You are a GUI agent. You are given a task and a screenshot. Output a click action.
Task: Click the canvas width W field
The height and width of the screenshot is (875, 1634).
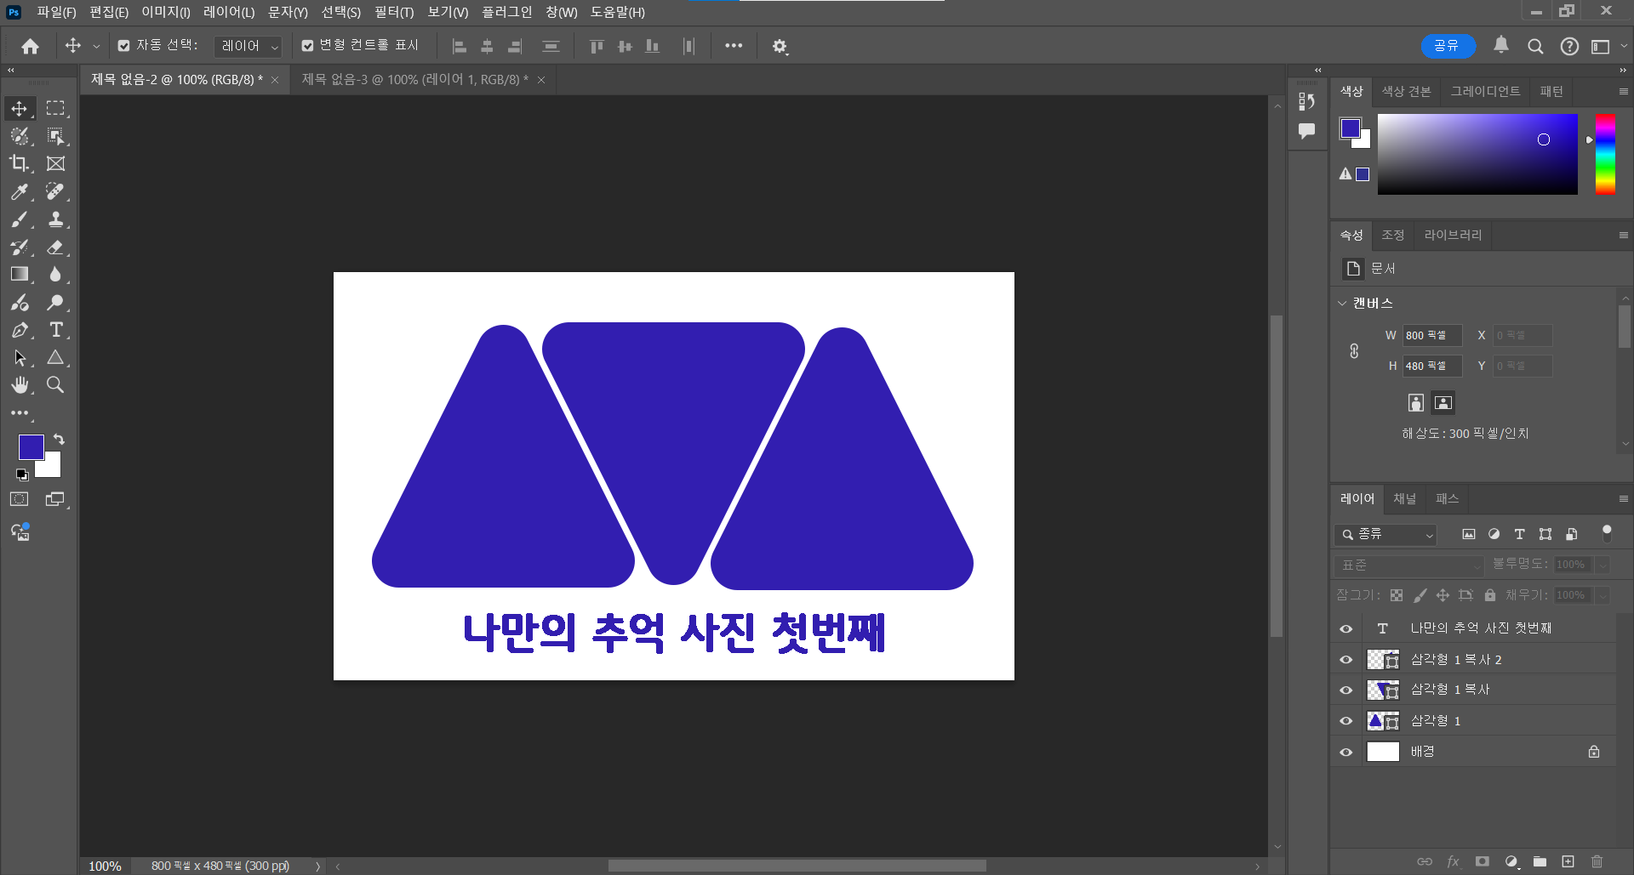(x=1432, y=335)
